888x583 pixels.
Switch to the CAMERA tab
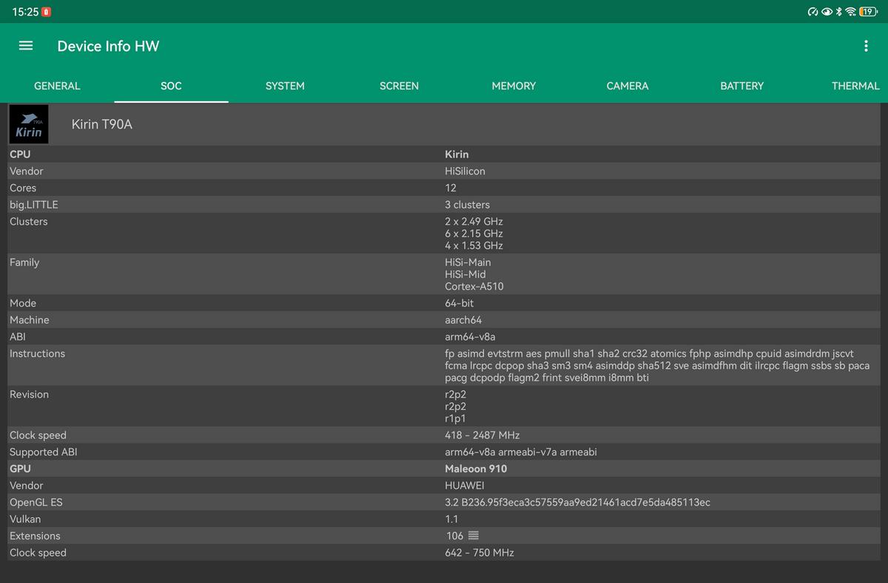pyautogui.click(x=628, y=86)
